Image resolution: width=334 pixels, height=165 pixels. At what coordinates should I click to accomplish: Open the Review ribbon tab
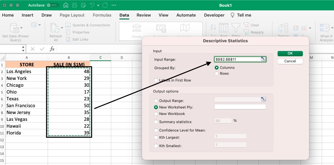point(144,15)
